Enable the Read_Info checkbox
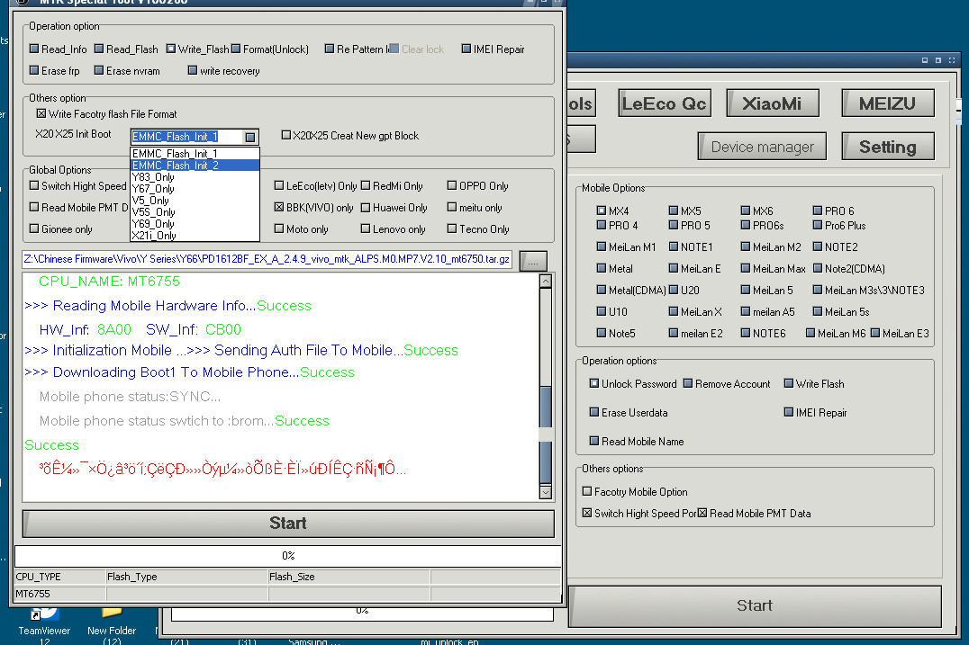Image resolution: width=969 pixels, height=645 pixels. pyautogui.click(x=34, y=49)
